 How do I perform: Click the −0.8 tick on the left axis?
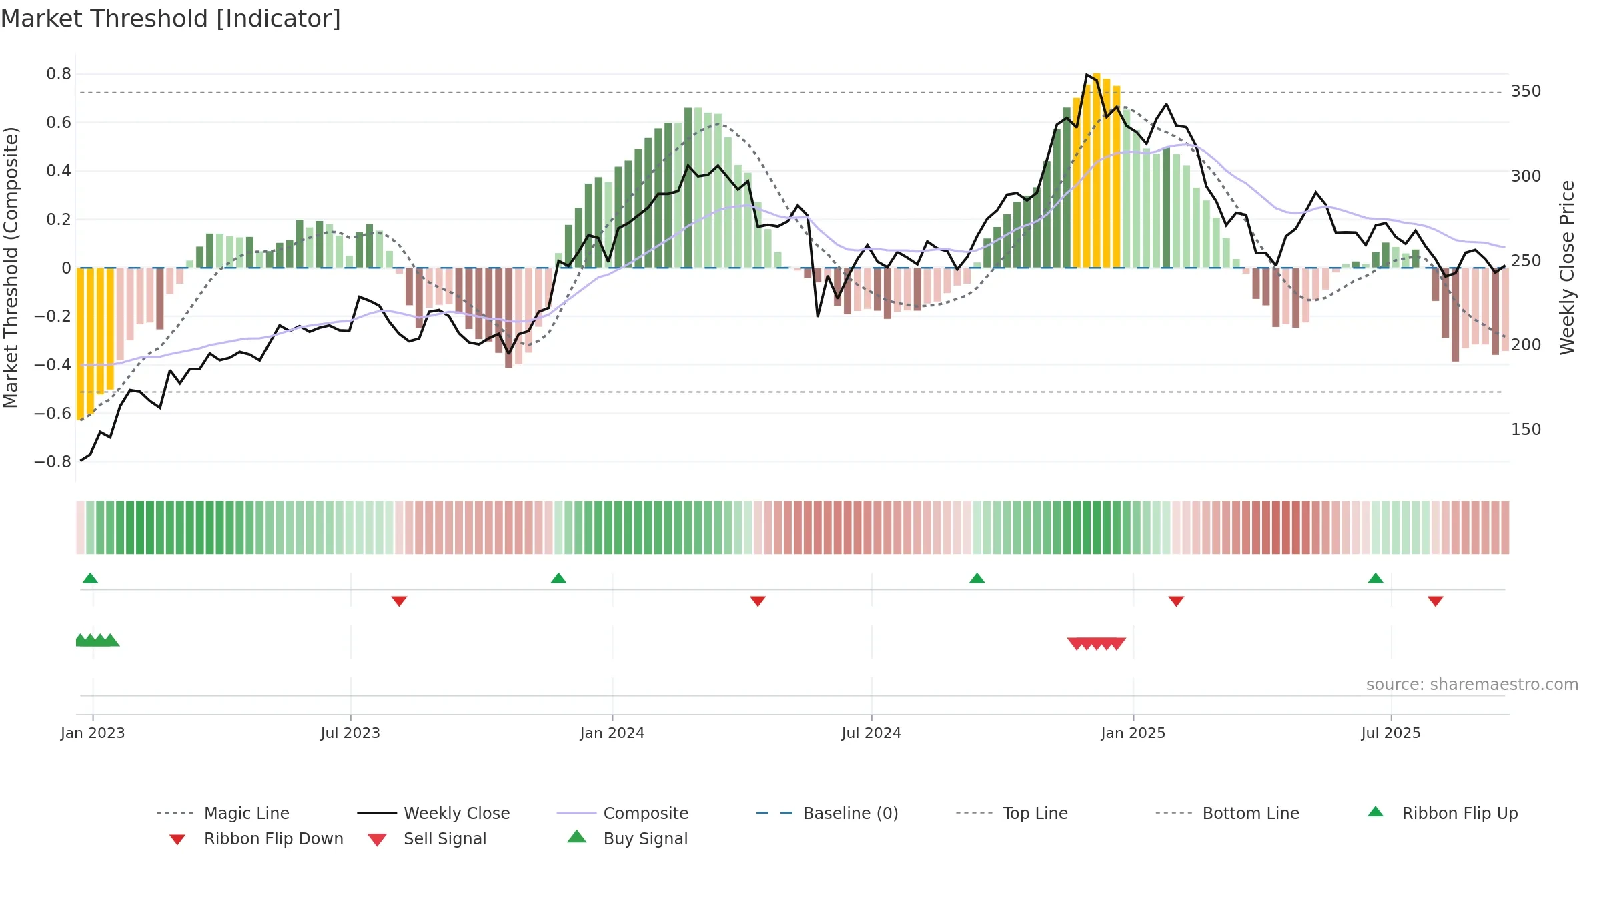53,461
